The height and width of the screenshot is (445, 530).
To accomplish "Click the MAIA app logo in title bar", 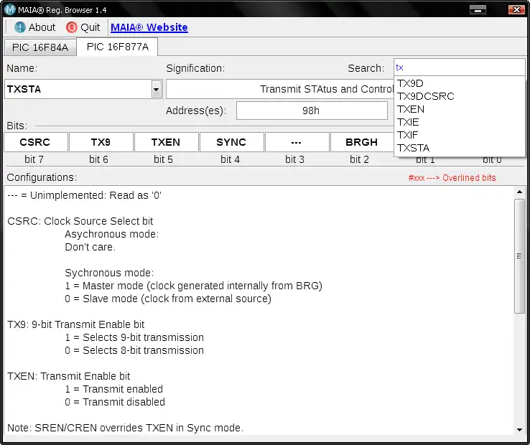I will pyautogui.click(x=10, y=9).
